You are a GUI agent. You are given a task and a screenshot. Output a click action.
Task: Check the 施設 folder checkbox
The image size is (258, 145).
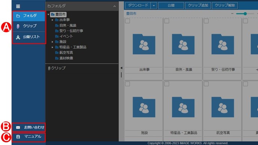pyautogui.click(x=128, y=84)
